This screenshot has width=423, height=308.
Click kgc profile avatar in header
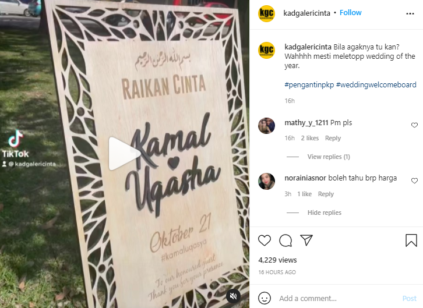click(266, 13)
